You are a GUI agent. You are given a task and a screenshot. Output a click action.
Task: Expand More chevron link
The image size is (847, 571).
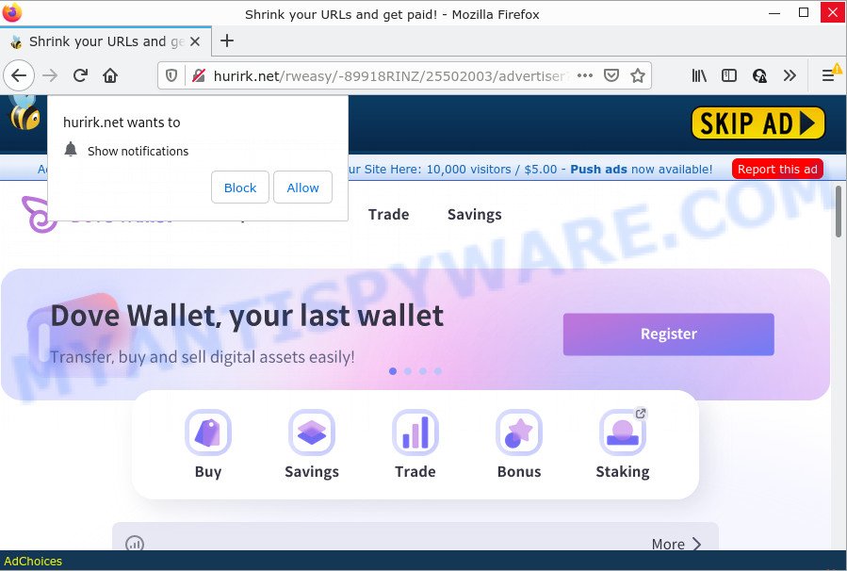click(676, 544)
